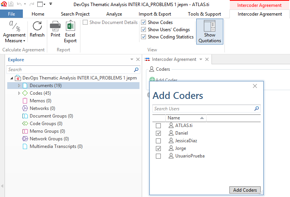The image size is (290, 197).
Task: Expand the Documents (19) node
Action: pyautogui.click(x=19, y=86)
